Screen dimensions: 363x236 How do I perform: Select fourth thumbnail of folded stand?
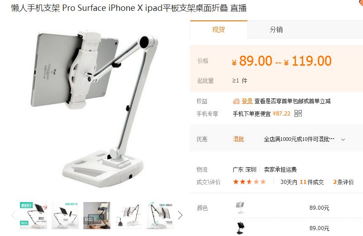point(129,216)
